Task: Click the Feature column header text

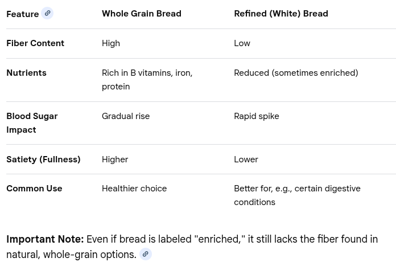Action: tap(23, 14)
